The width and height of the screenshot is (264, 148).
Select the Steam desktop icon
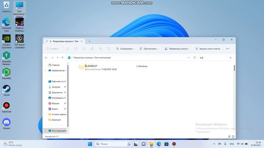pos(7,90)
